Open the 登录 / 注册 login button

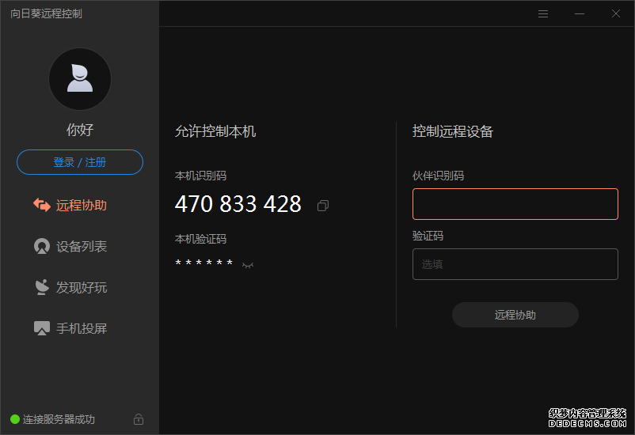point(80,162)
